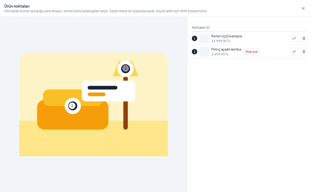Swap product for Keten üçlü kanepe
Viewport: 312px width, 192px height.
click(294, 38)
